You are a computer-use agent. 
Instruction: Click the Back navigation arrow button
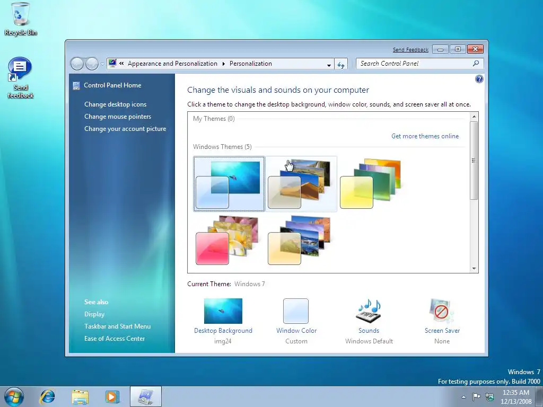pyautogui.click(x=77, y=64)
